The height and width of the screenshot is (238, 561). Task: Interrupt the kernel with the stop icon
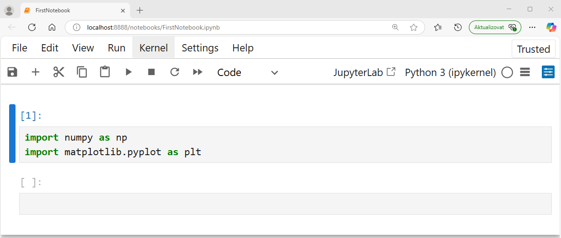pyautogui.click(x=151, y=72)
